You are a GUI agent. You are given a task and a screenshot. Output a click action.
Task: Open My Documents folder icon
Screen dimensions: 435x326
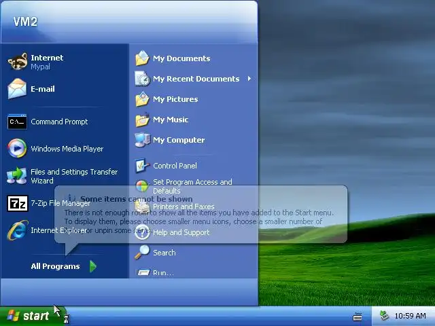[x=142, y=58]
